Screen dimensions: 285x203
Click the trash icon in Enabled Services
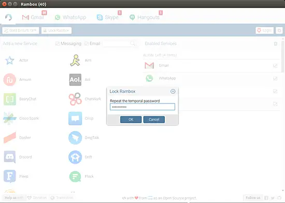pyautogui.click(x=276, y=44)
